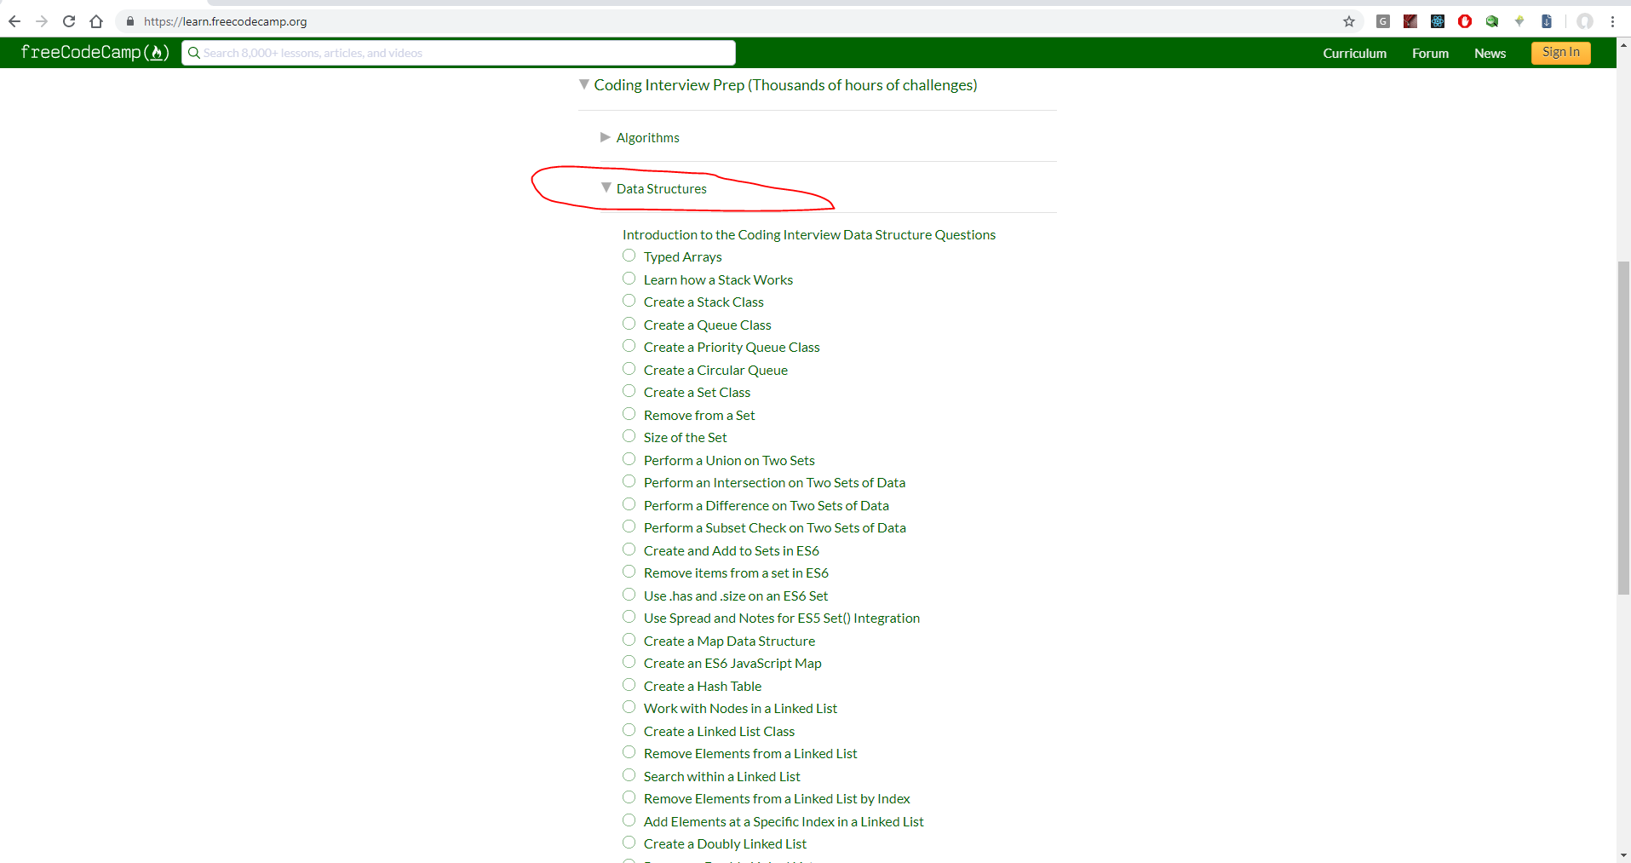Open Work with Nodes in a Linked List

740,708
